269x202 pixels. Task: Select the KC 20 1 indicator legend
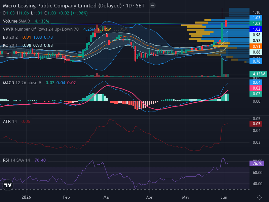[x=10, y=45]
